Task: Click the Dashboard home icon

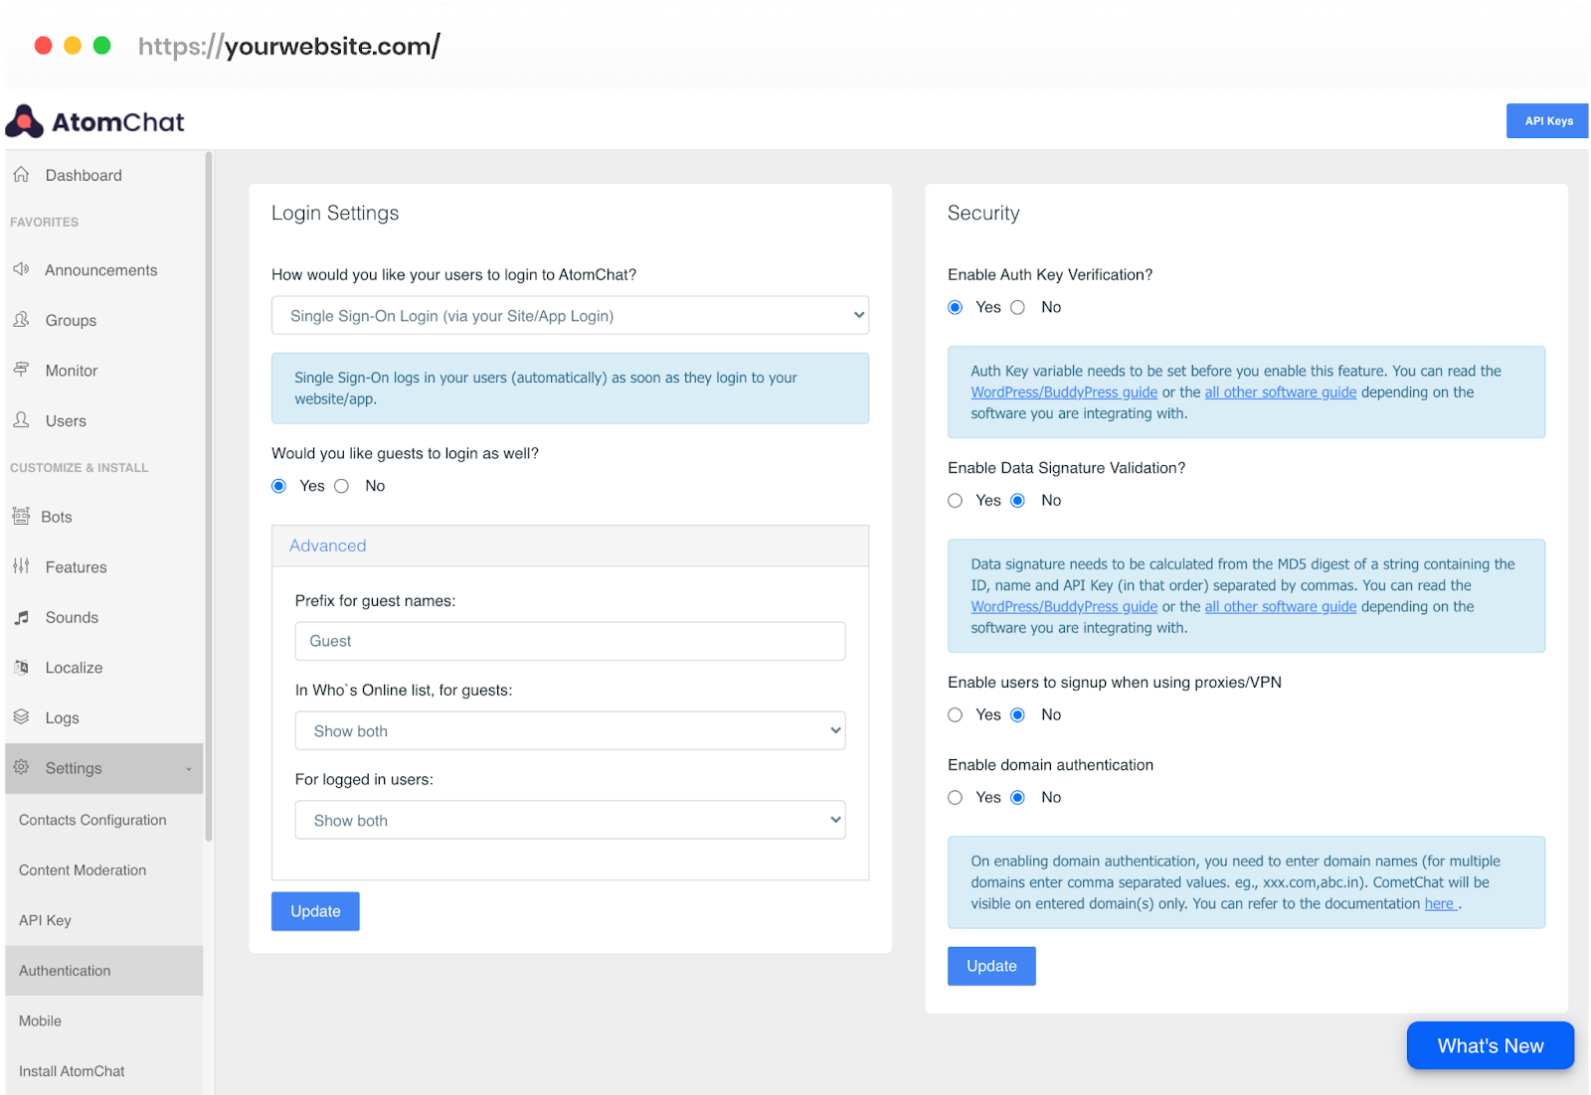Action: point(21,175)
